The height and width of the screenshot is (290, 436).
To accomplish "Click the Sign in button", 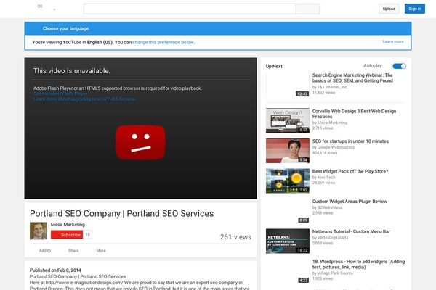I will tap(415, 9).
